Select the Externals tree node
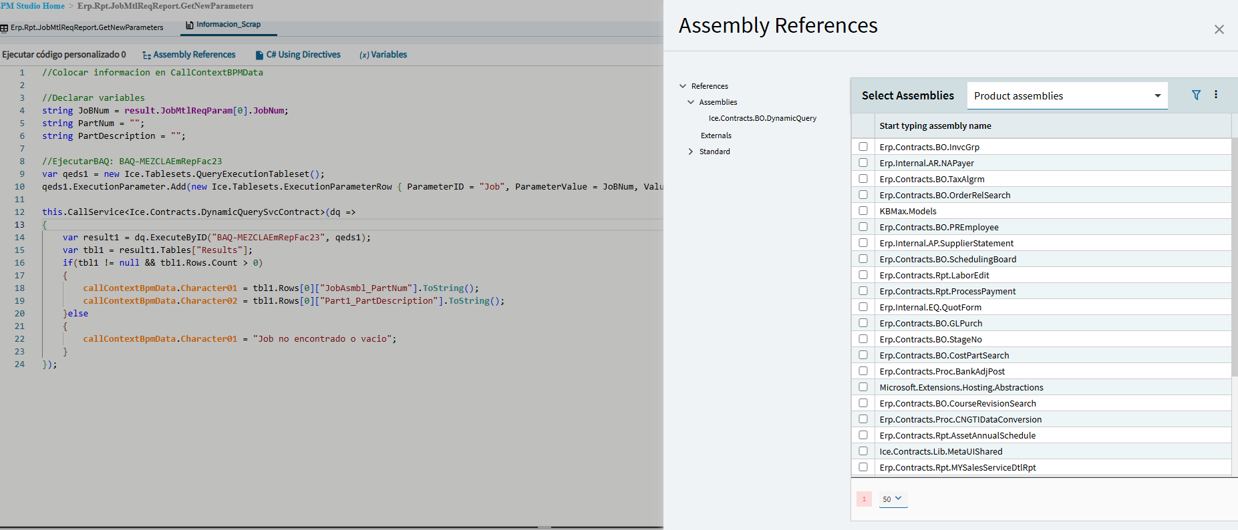The width and height of the screenshot is (1238, 530). [716, 136]
